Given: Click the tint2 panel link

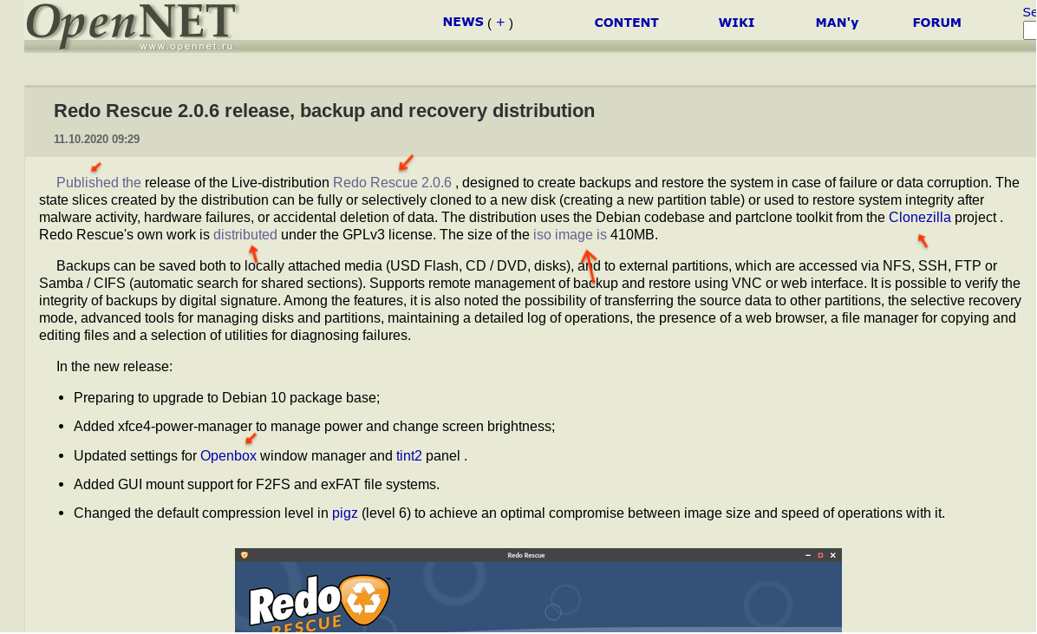Looking at the screenshot, I should [409, 455].
